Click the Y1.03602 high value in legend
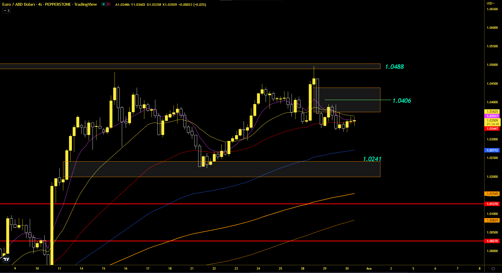The height and width of the screenshot is (273, 502). point(138,5)
